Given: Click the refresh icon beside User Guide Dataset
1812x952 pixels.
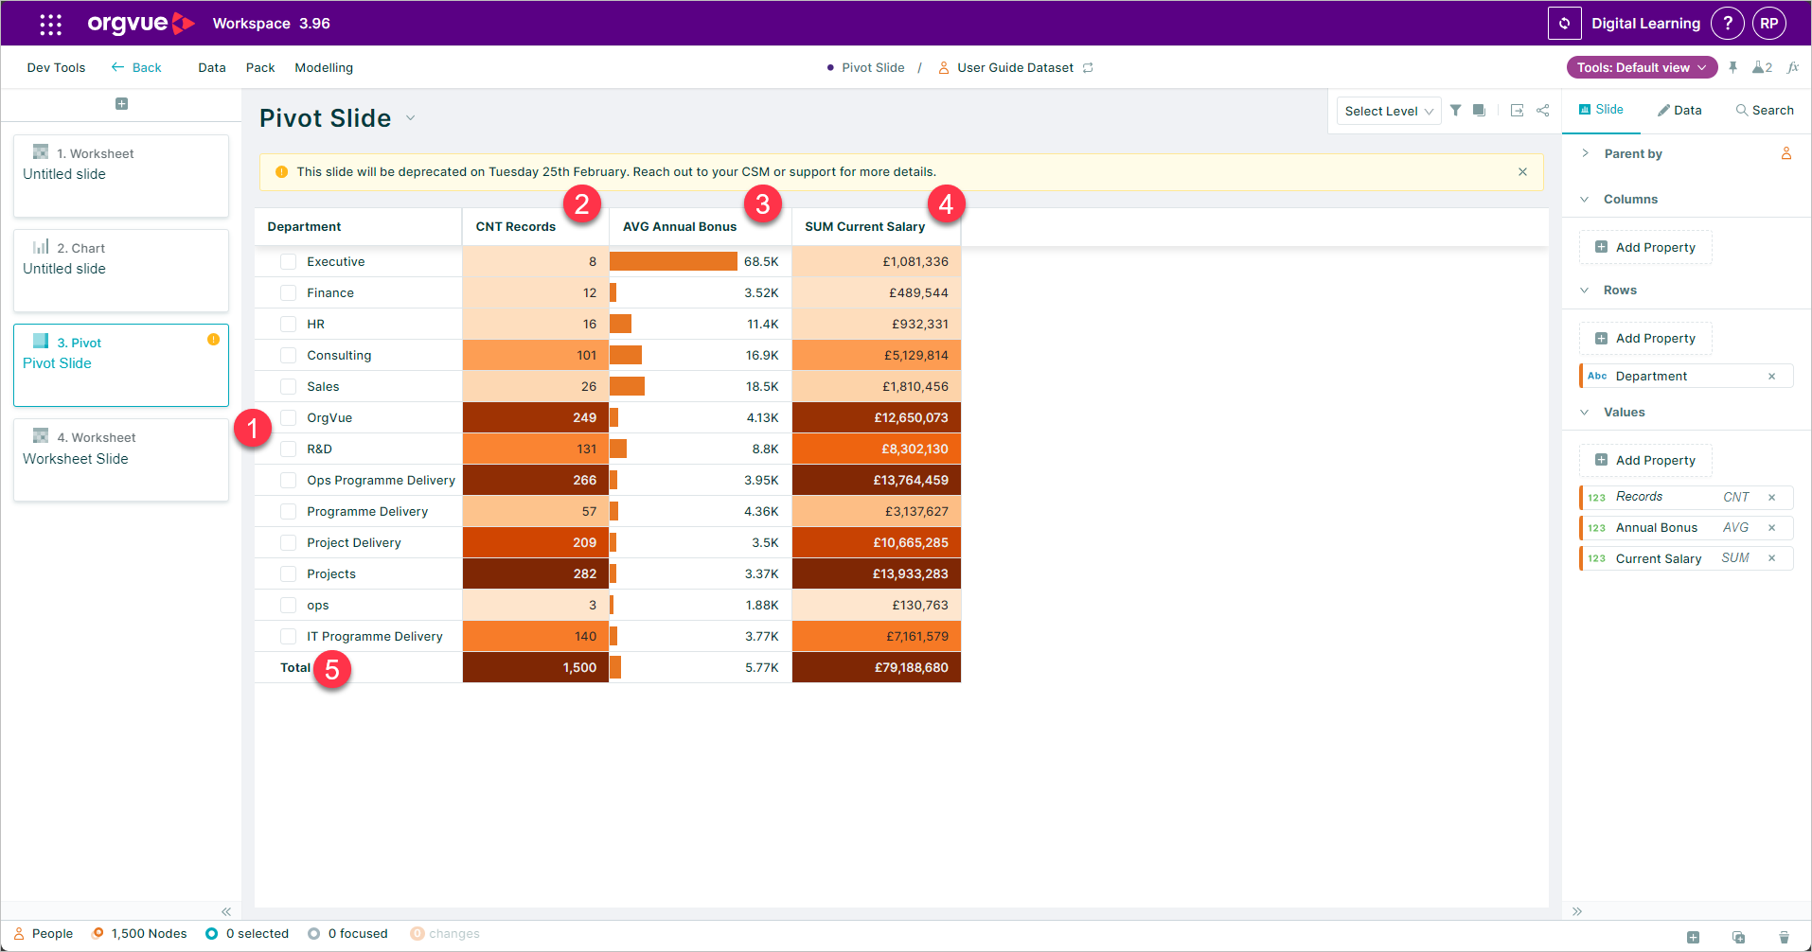Looking at the screenshot, I should coord(1089,67).
